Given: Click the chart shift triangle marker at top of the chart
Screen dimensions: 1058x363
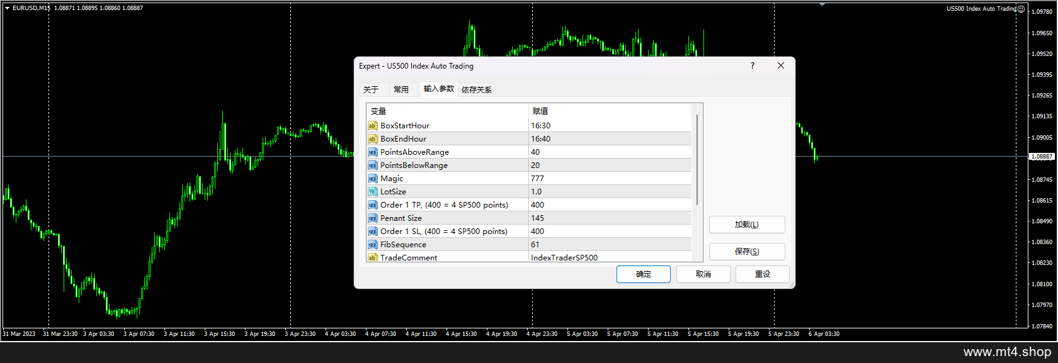Looking at the screenshot, I should (822, 4).
